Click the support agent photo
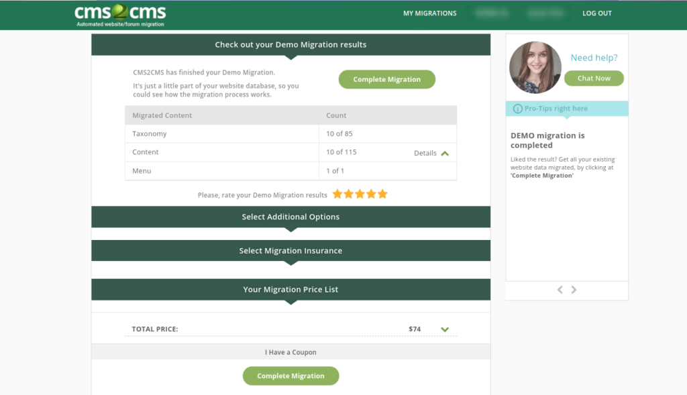Viewport: 687px width, 395px height. tap(535, 68)
